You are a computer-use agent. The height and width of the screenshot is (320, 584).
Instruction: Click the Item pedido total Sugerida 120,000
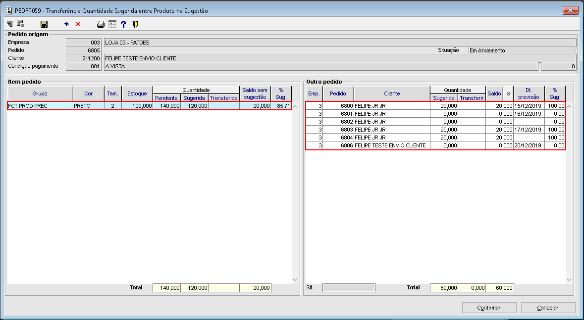[194, 288]
